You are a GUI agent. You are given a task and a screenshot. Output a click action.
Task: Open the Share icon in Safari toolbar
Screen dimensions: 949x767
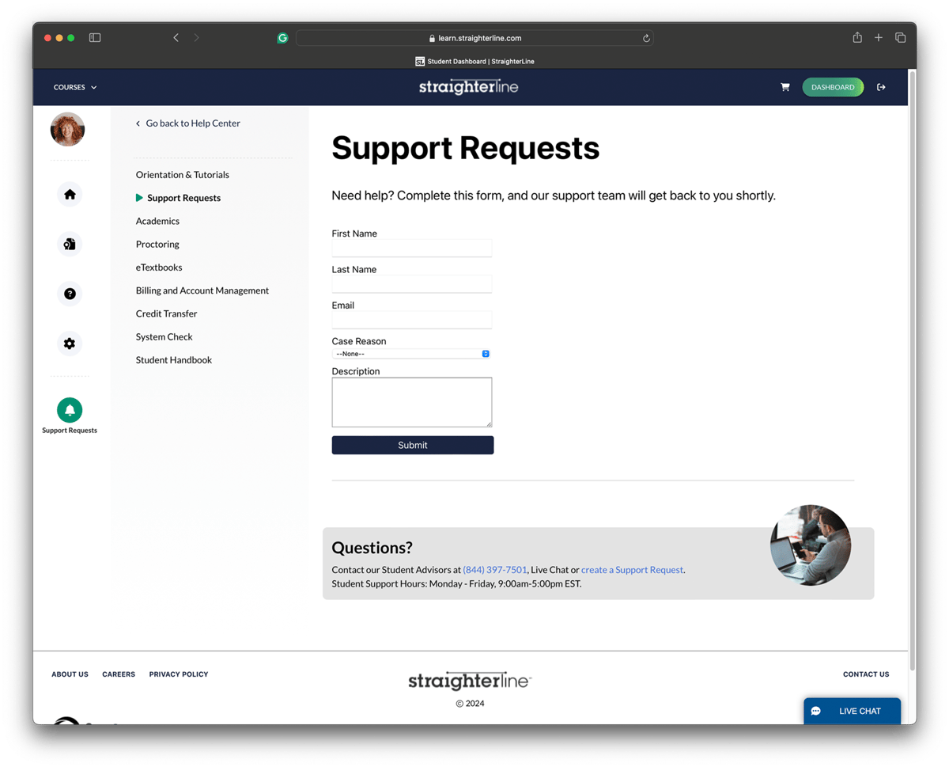point(856,37)
